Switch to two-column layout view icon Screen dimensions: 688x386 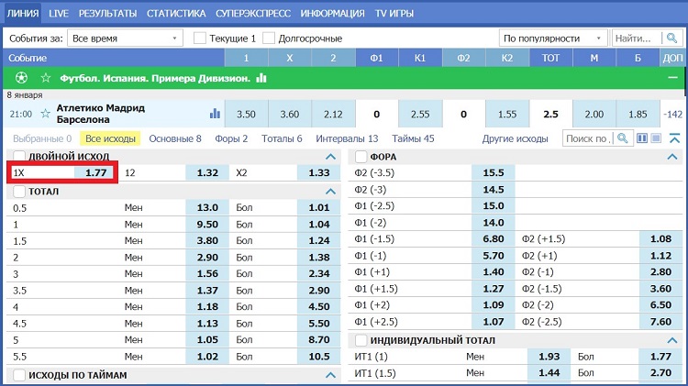point(642,138)
